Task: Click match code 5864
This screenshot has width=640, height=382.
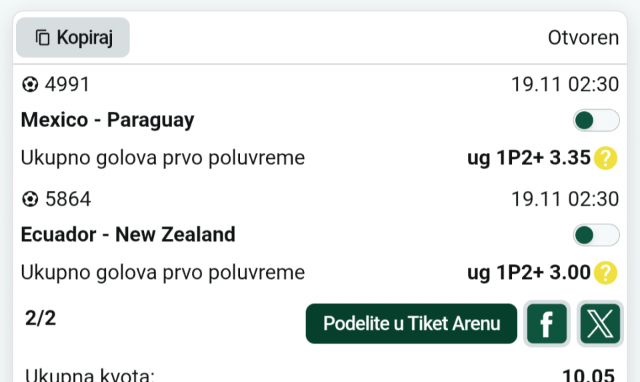Action: pyautogui.click(x=68, y=199)
